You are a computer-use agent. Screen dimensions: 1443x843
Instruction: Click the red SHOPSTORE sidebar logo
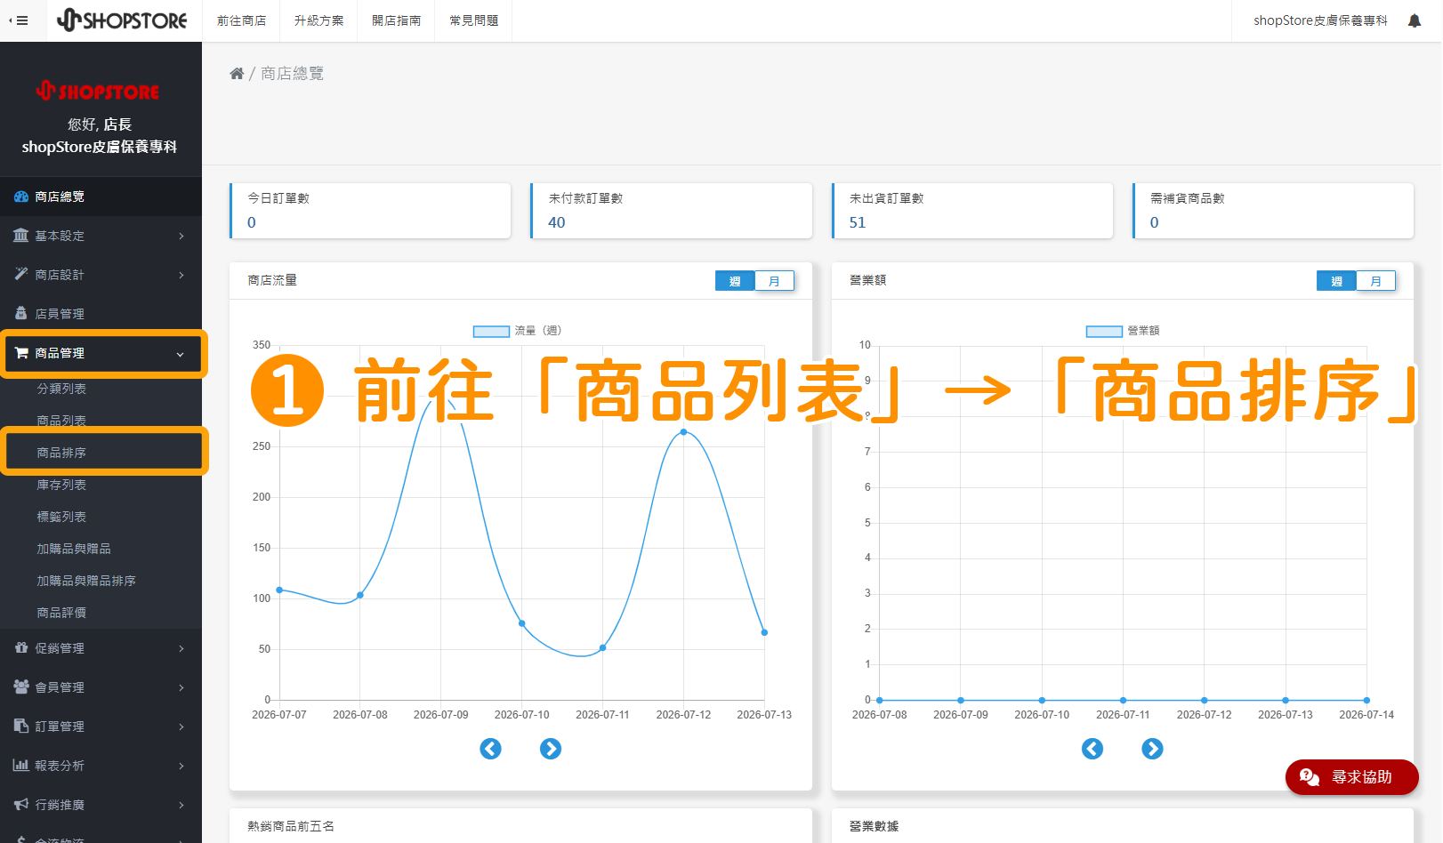tap(98, 91)
